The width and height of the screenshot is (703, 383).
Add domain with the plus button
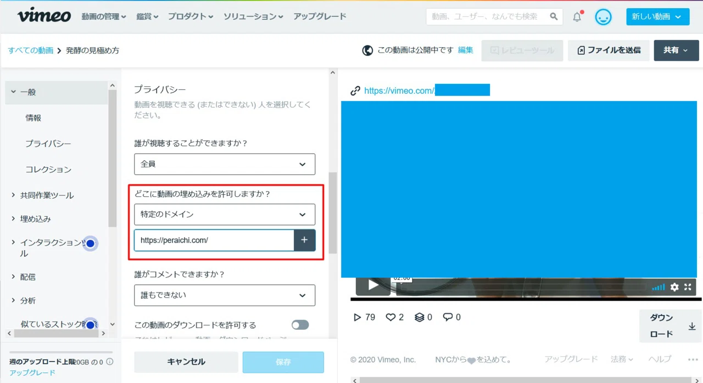pyautogui.click(x=305, y=240)
